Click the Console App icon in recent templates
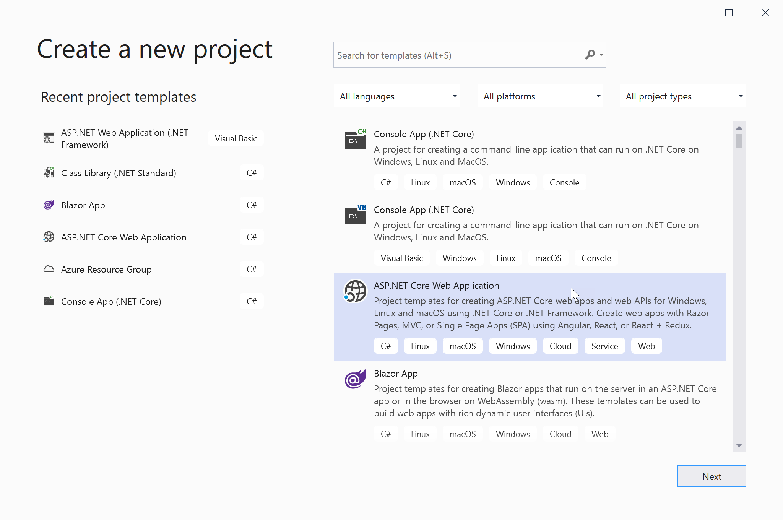This screenshot has height=520, width=783. click(49, 301)
